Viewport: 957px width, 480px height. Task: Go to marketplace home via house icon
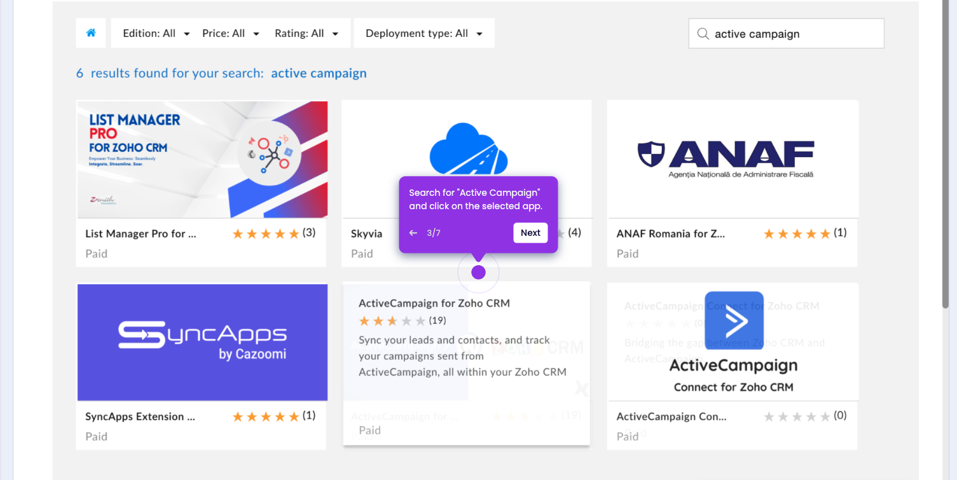(91, 33)
